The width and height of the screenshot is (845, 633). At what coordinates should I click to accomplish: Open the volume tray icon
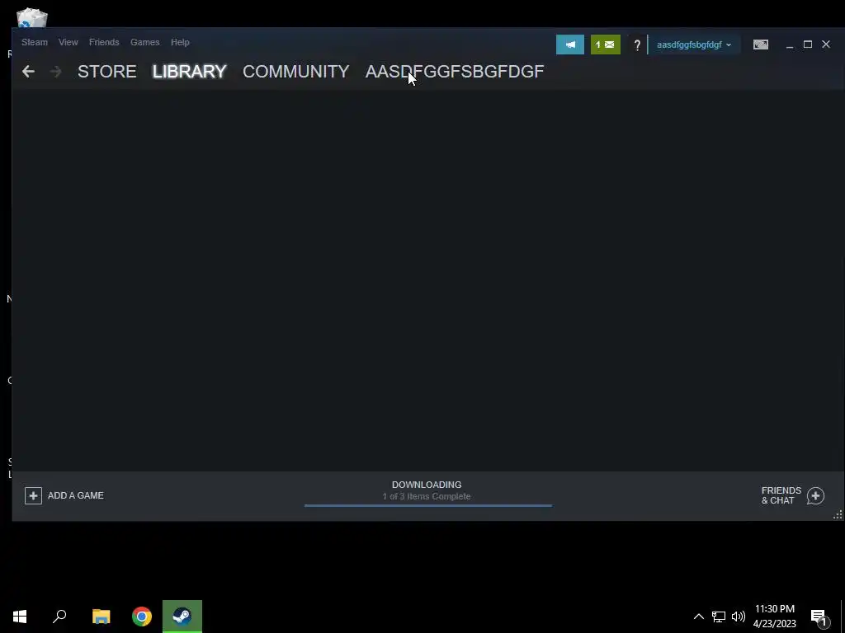pos(739,617)
